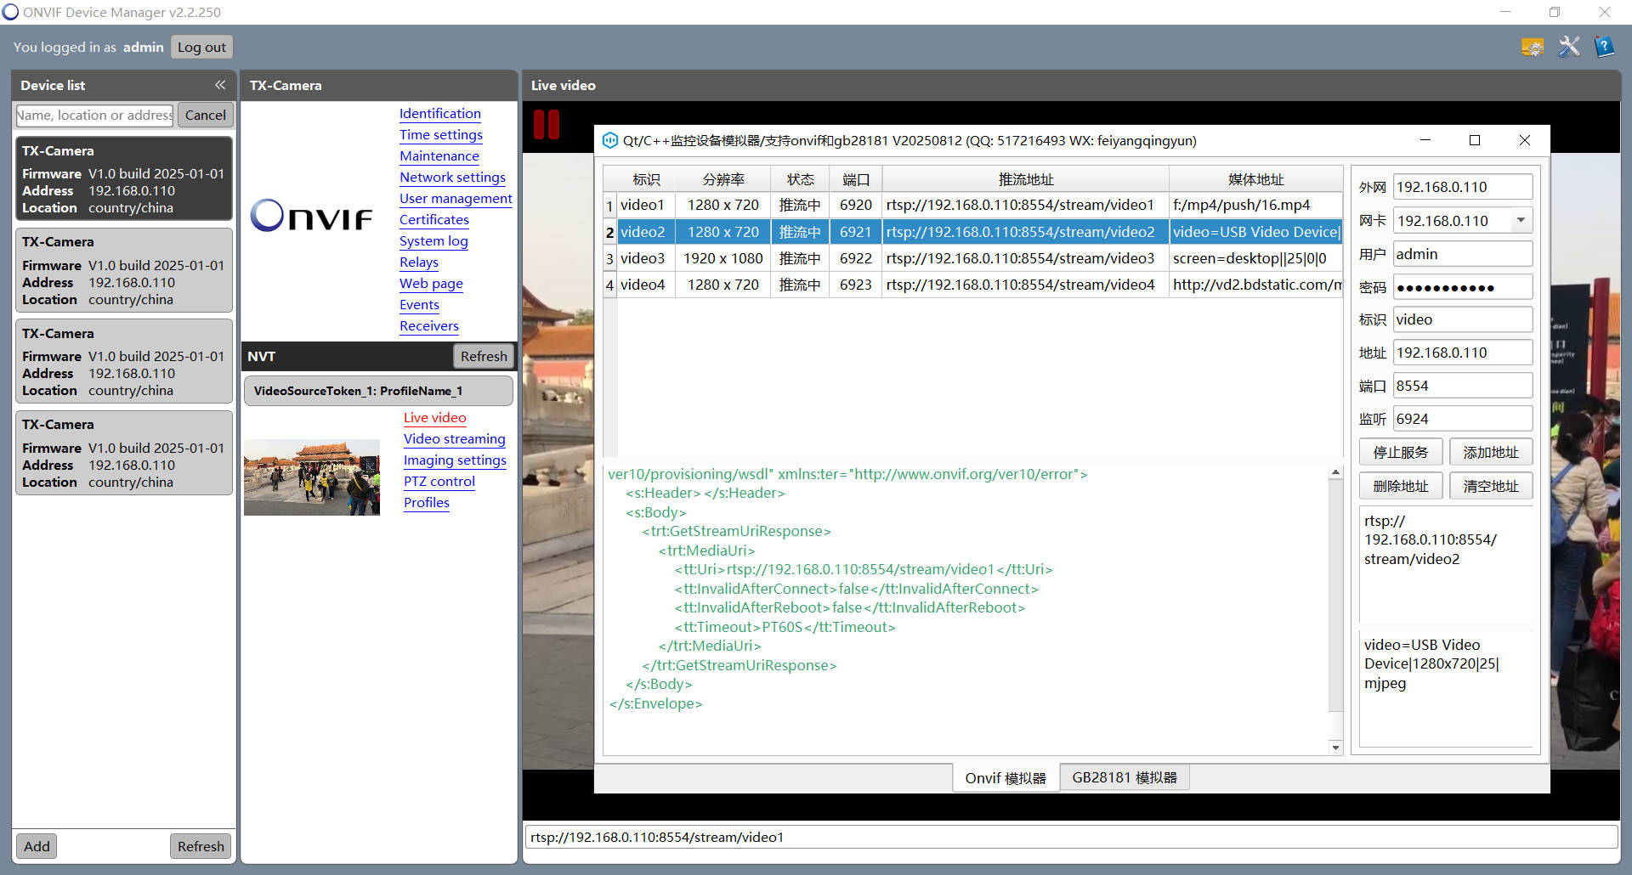Open the application settings wrench icon
The image size is (1632, 875).
click(1568, 47)
